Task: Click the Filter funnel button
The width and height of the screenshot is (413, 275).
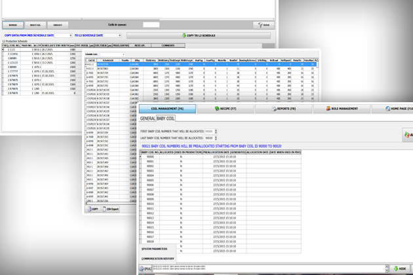Action: pyautogui.click(x=263, y=25)
